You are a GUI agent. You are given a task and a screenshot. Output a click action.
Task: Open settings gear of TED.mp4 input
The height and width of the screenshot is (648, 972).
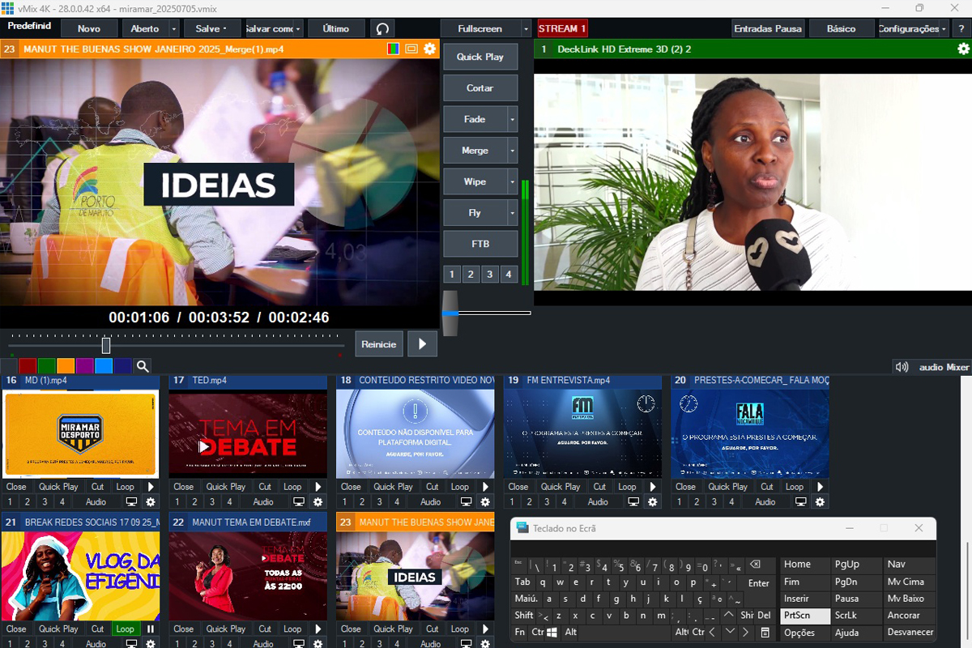[318, 502]
